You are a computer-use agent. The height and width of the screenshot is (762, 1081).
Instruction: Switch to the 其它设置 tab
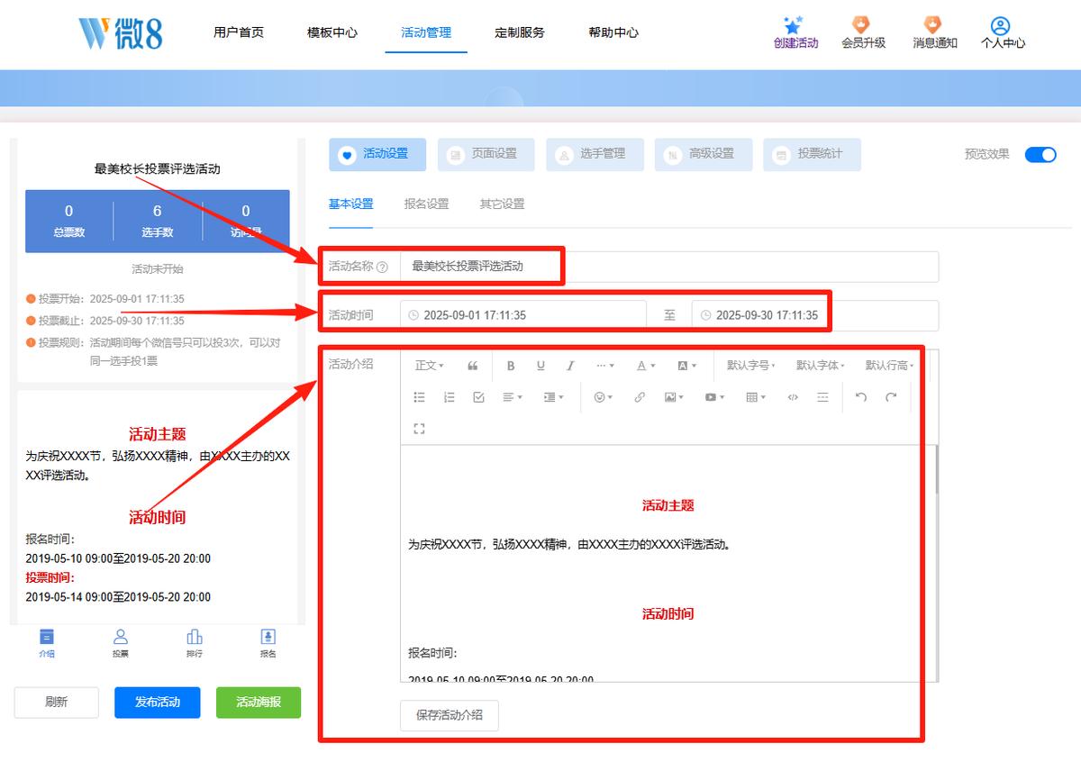coord(502,204)
